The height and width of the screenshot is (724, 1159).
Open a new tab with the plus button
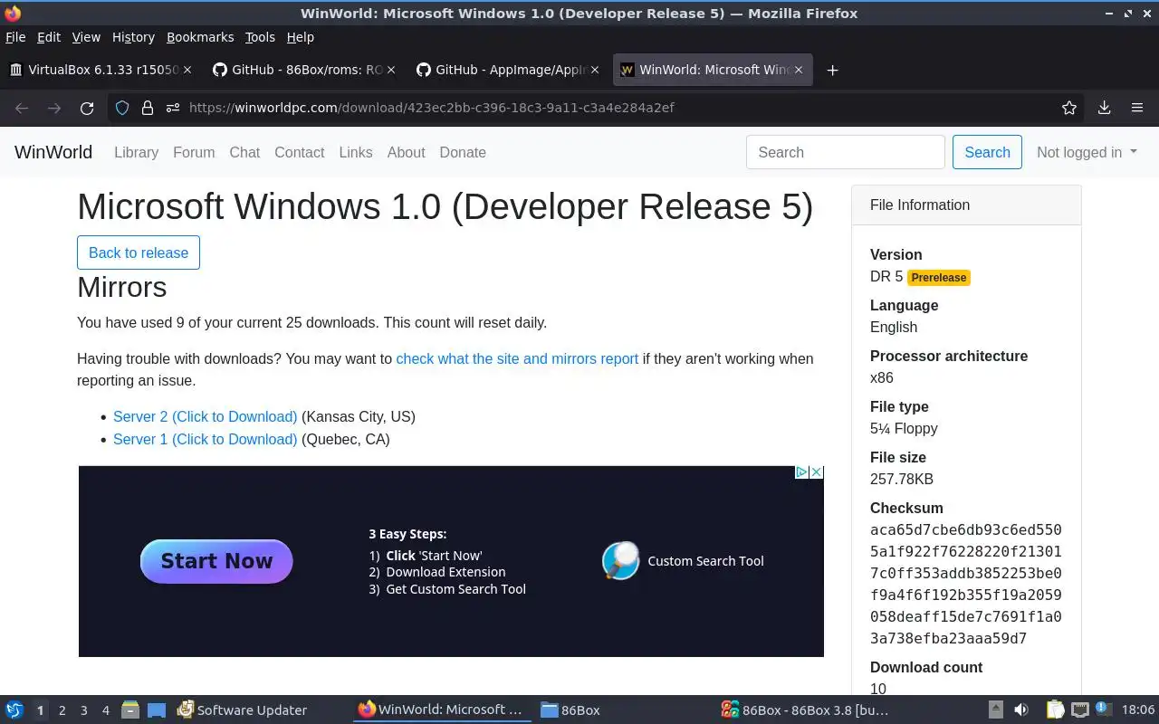[832, 70]
